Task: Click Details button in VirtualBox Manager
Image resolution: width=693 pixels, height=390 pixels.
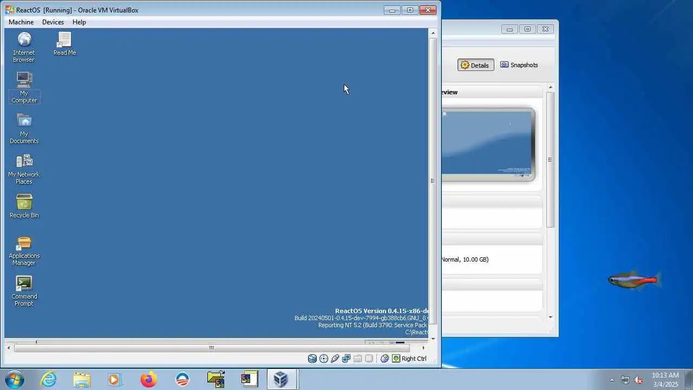Action: 475,65
